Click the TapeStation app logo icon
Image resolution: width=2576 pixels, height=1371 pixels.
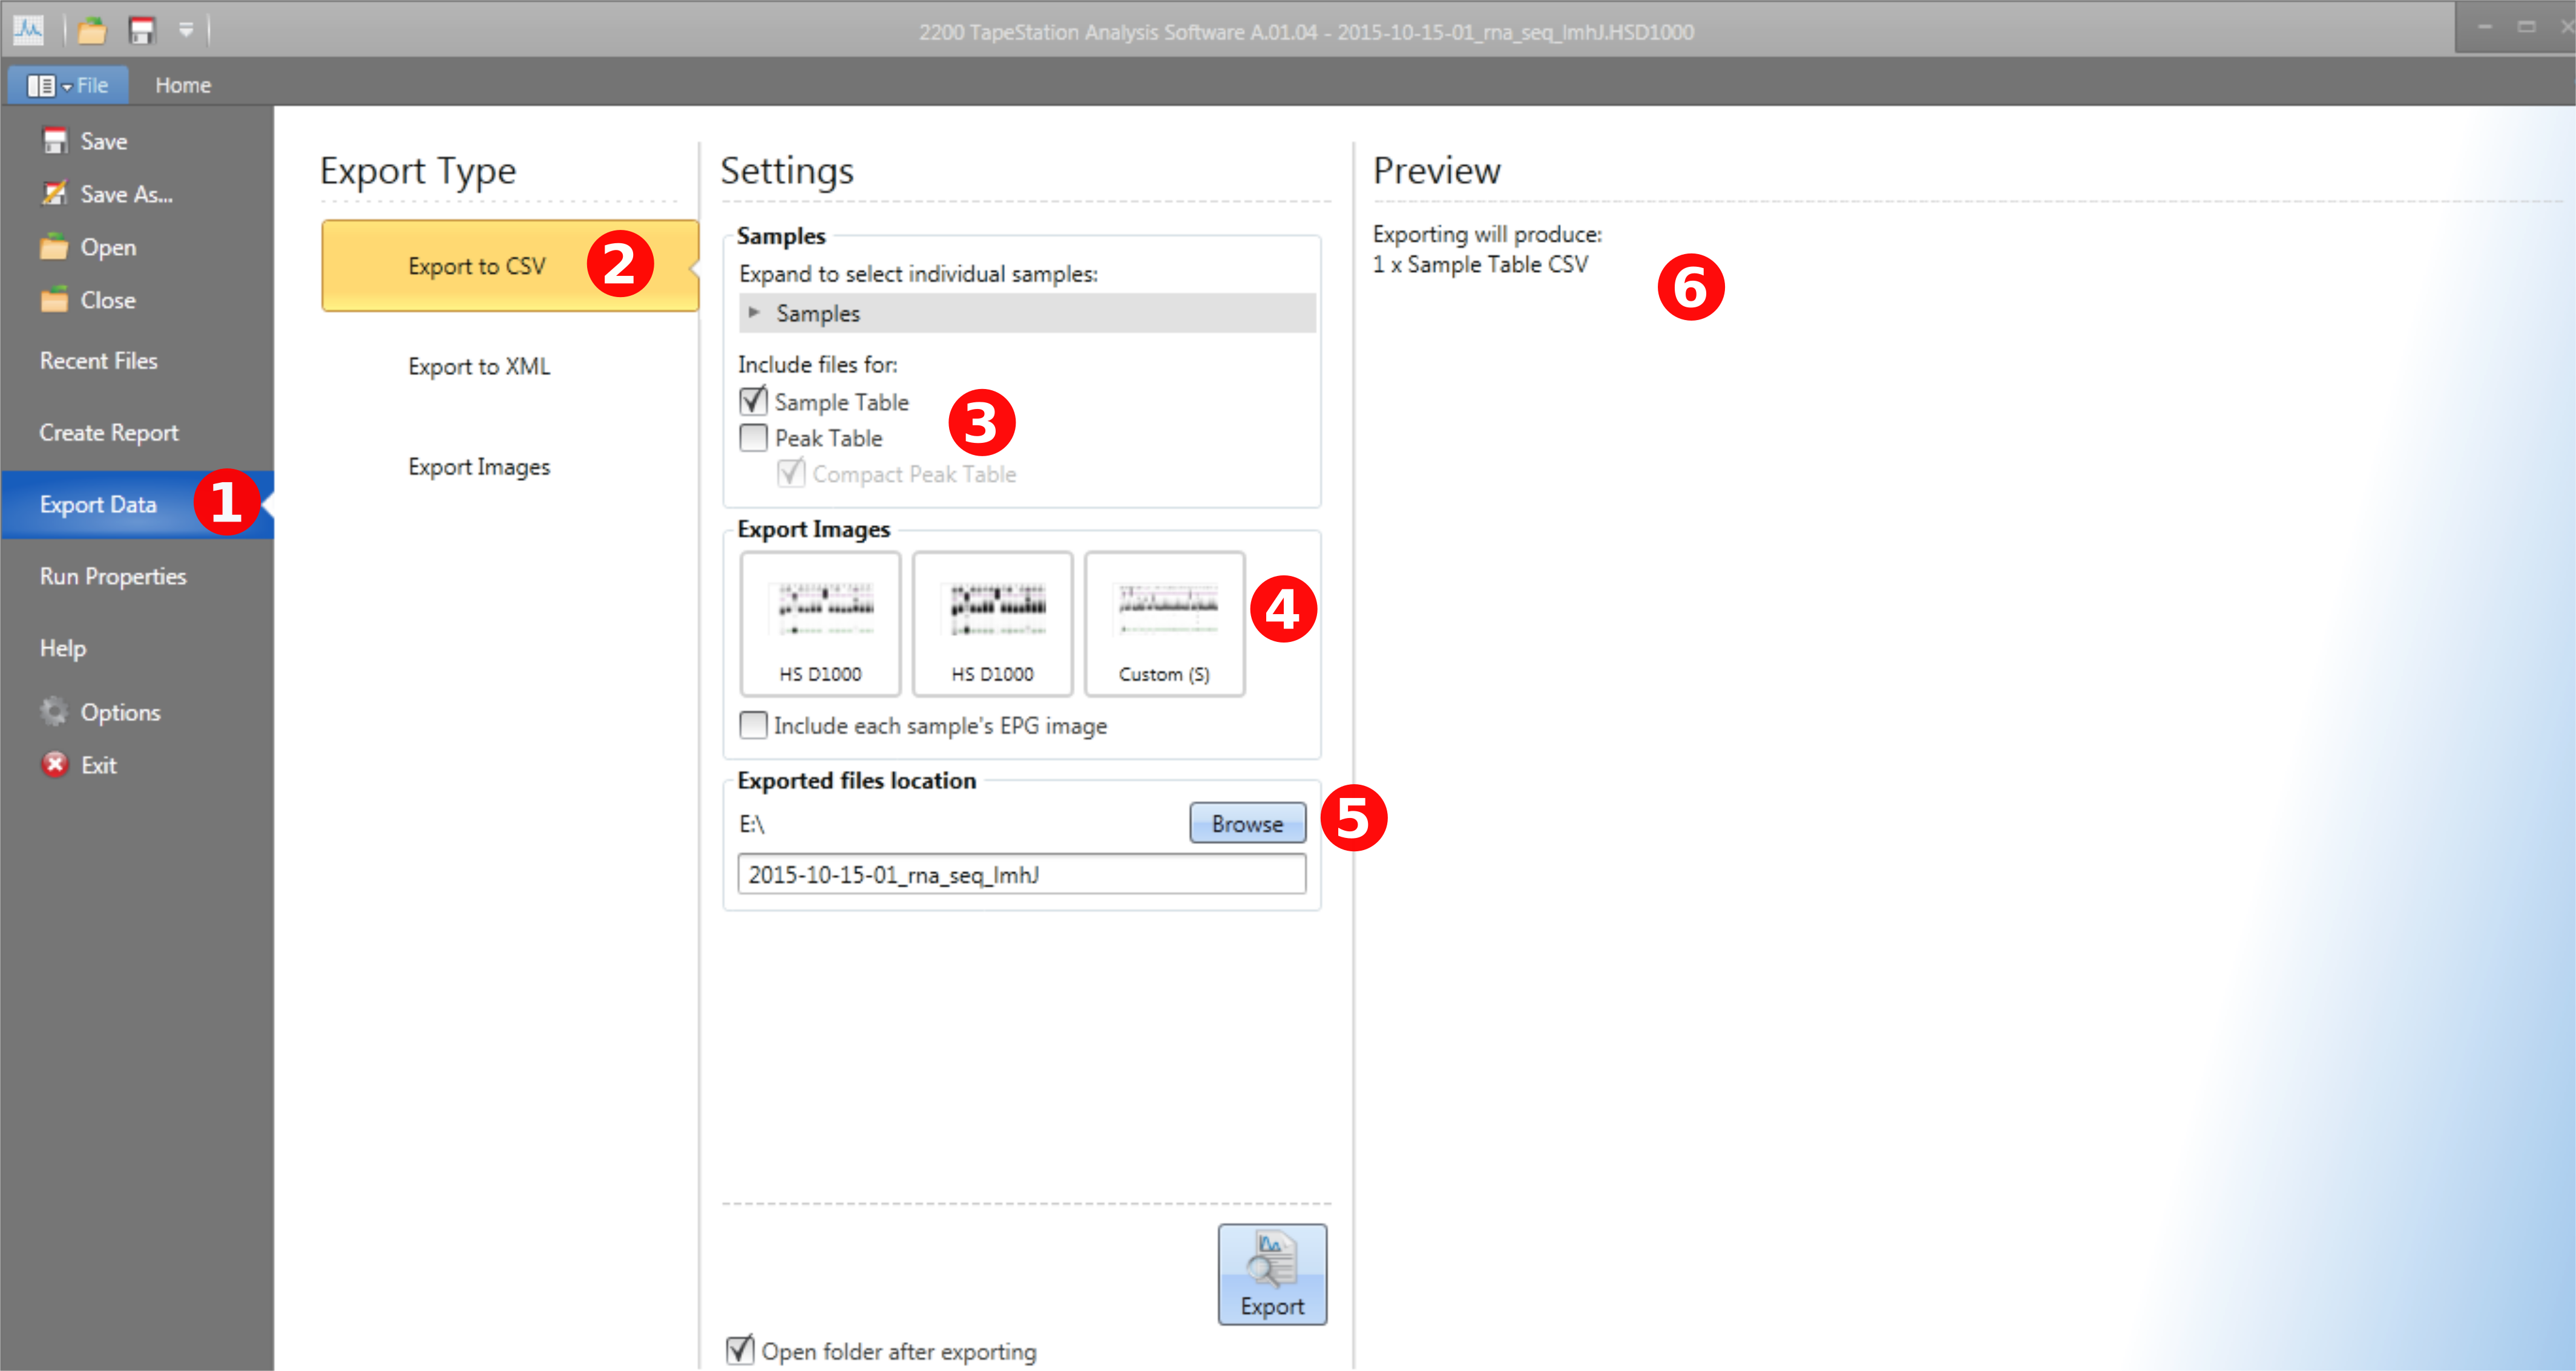(28, 30)
